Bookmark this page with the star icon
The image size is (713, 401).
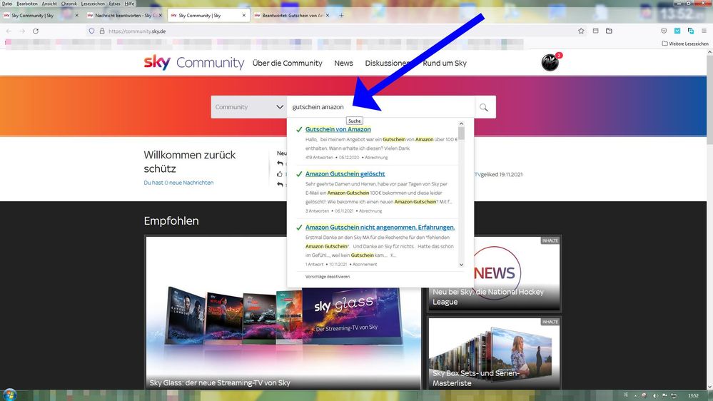[581, 31]
